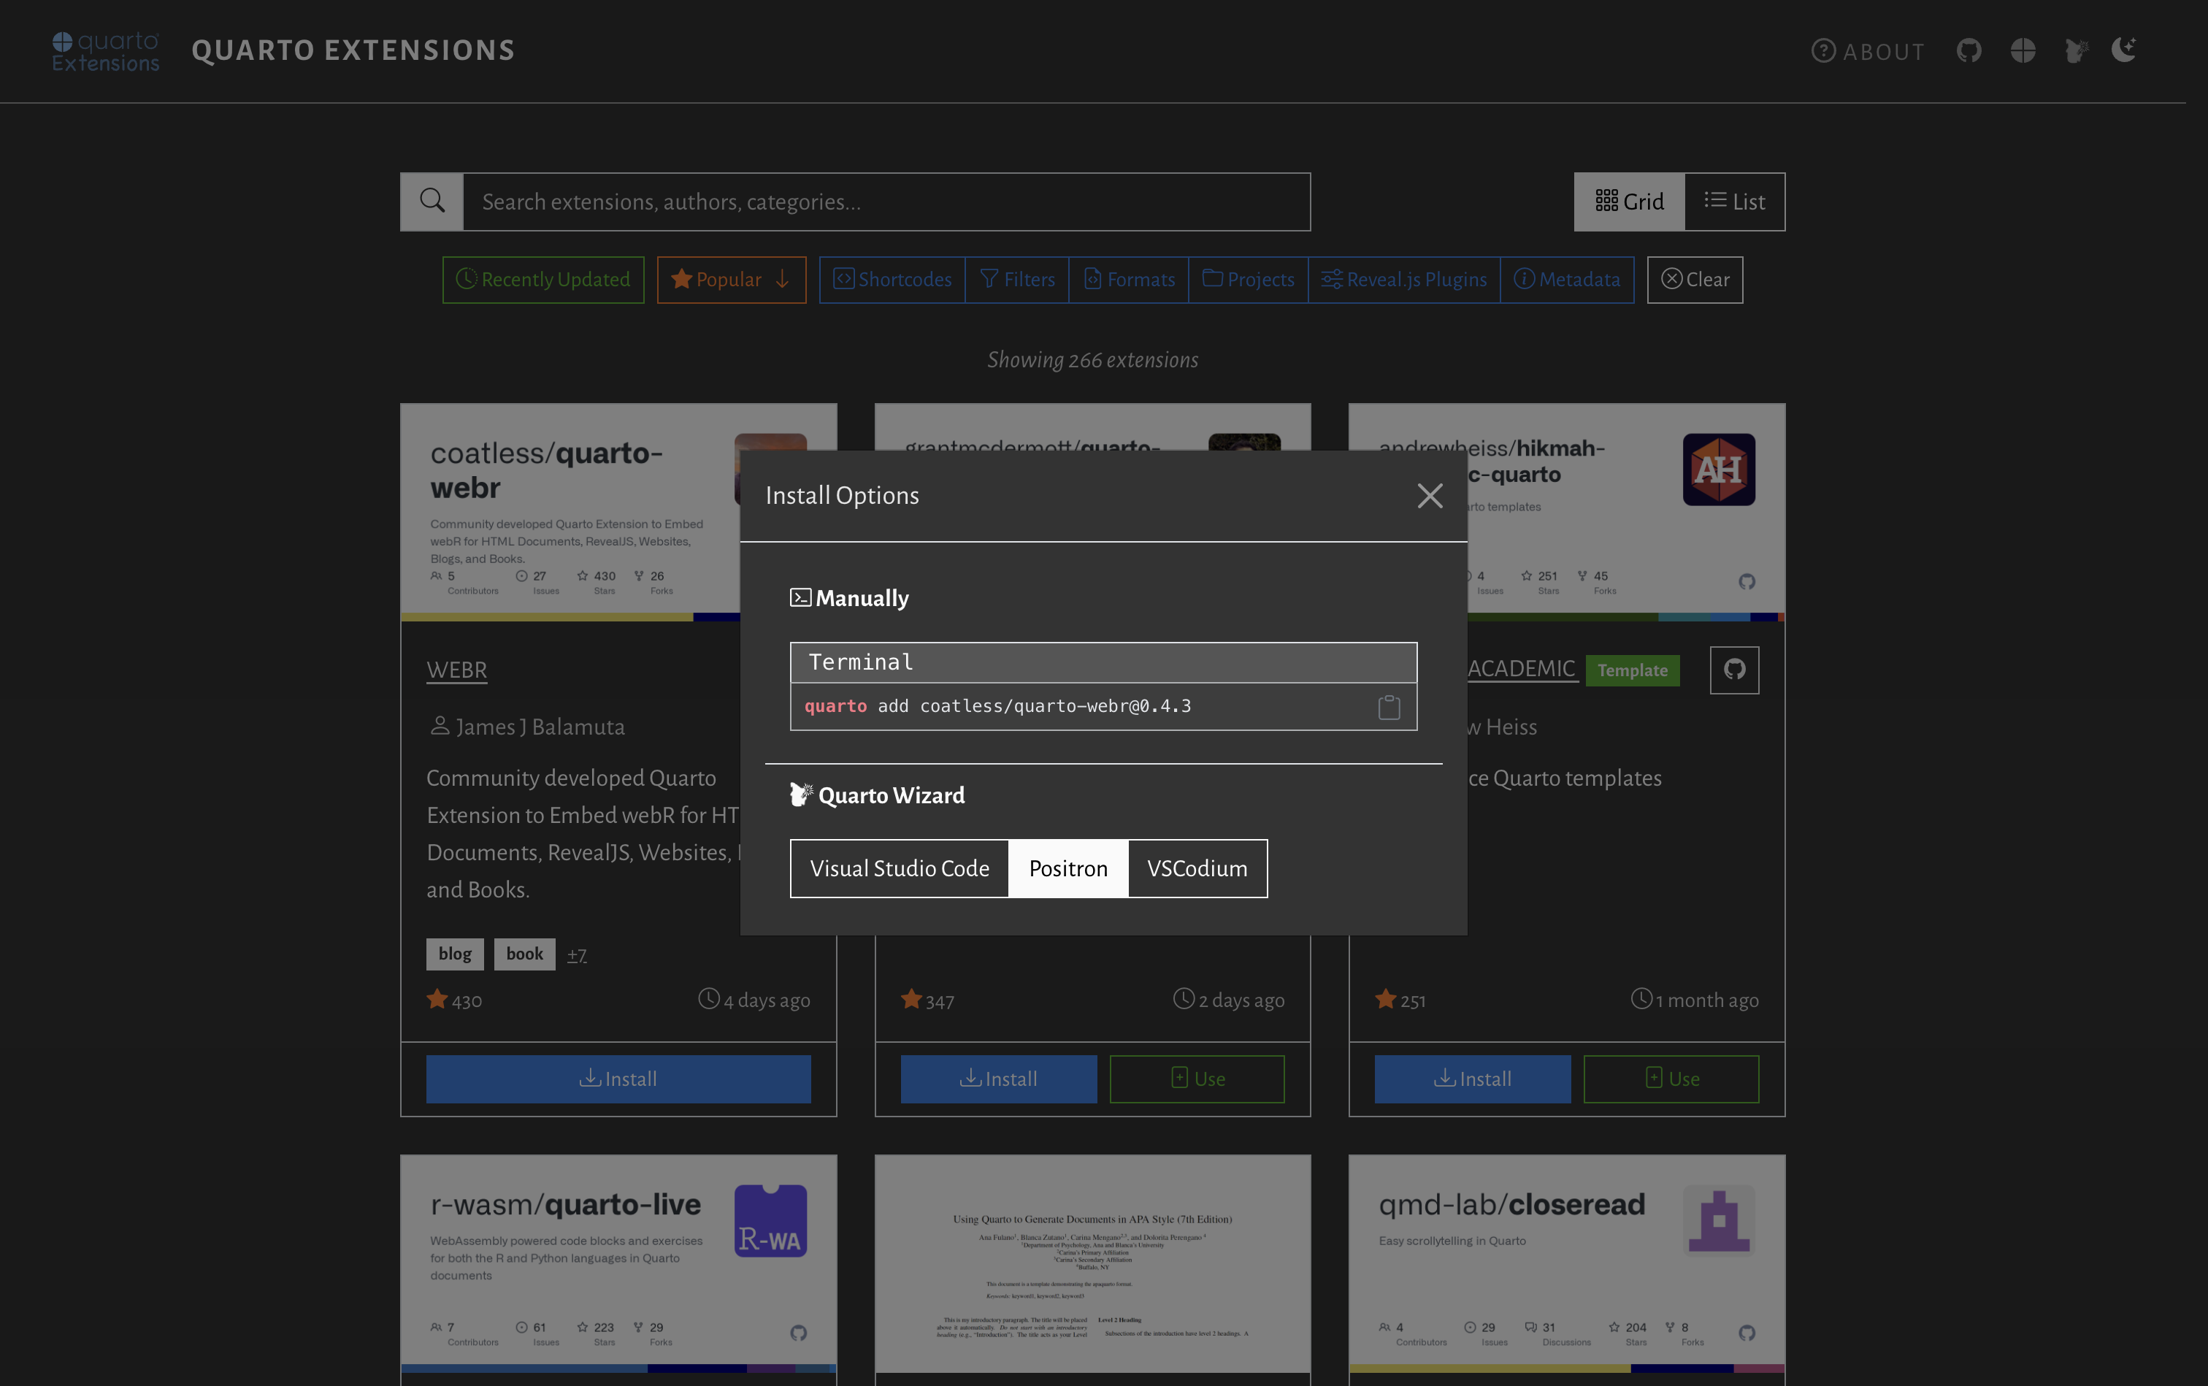The image size is (2208, 1386).
Task: Click the ABOUT help icon
Action: tap(1825, 50)
